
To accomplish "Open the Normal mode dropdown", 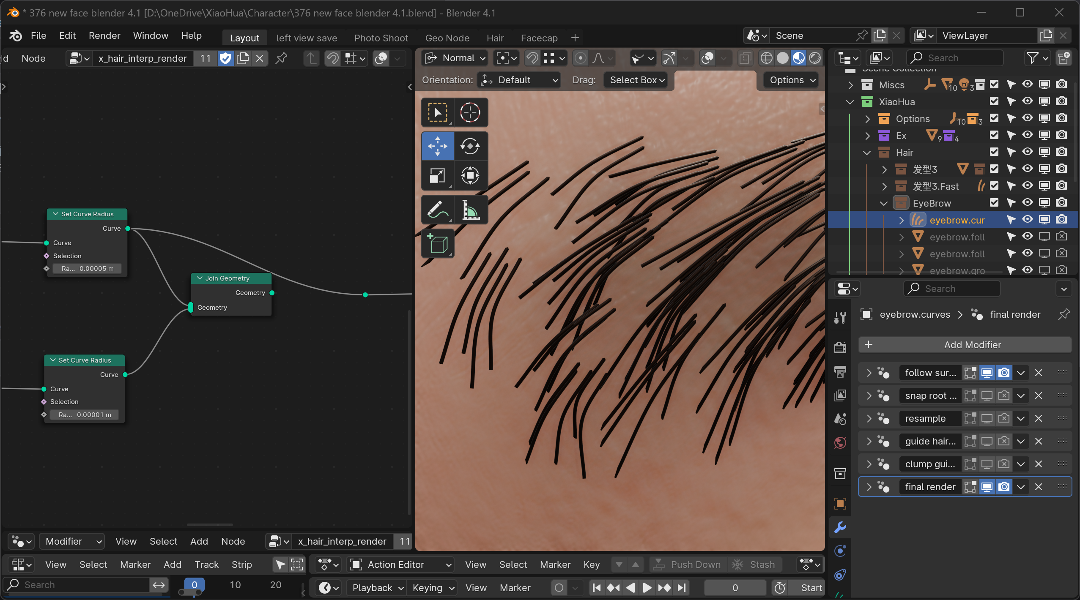I will [455, 58].
